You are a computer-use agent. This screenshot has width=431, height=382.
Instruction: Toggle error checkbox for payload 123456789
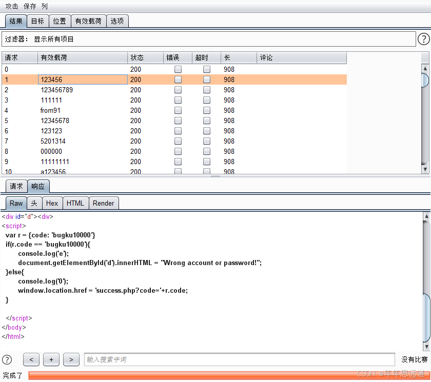coord(178,90)
